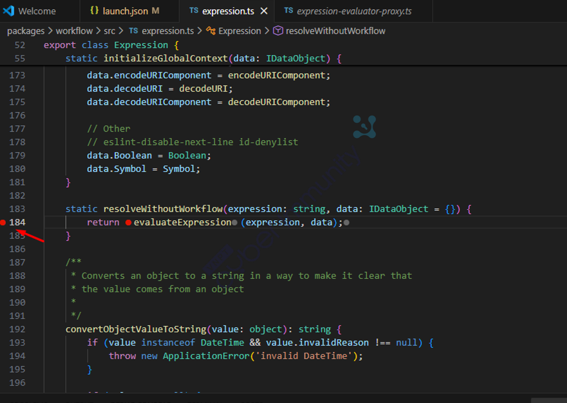Click the src breadcrumb
567x403 pixels.
(x=109, y=31)
